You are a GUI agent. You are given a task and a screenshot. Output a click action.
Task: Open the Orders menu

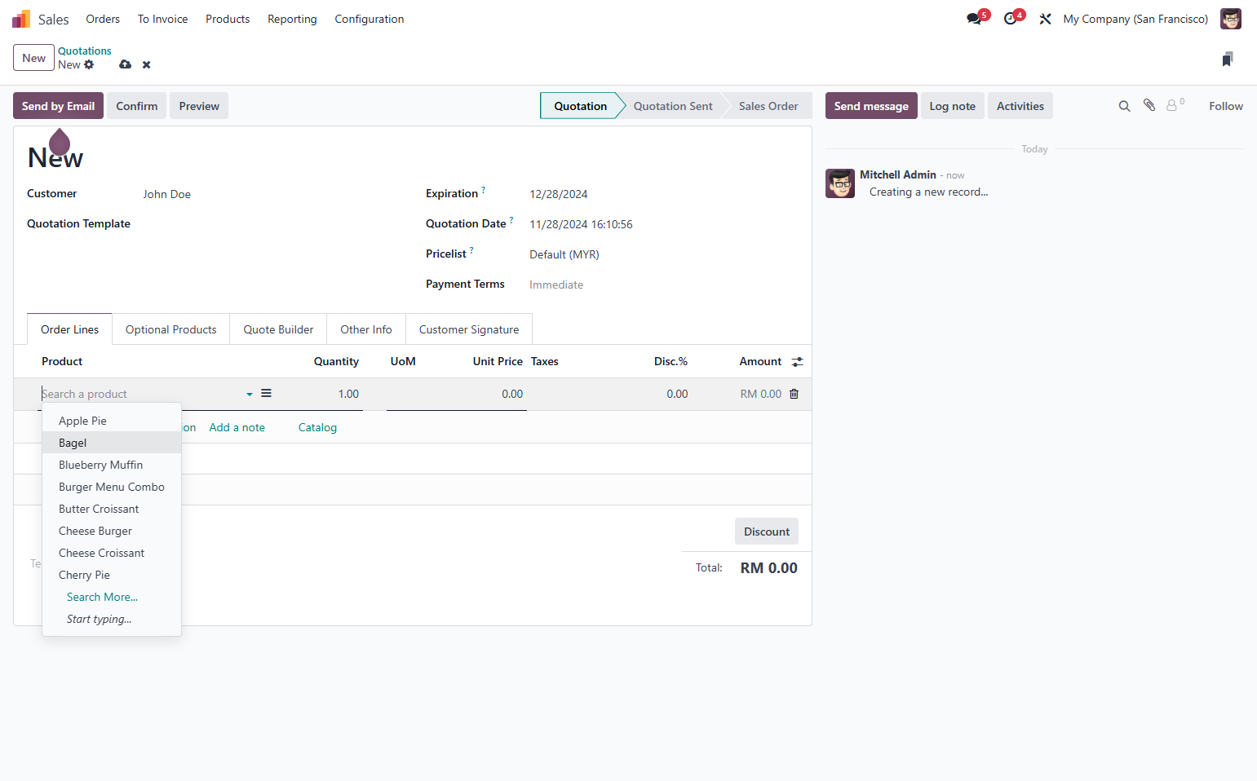(103, 19)
